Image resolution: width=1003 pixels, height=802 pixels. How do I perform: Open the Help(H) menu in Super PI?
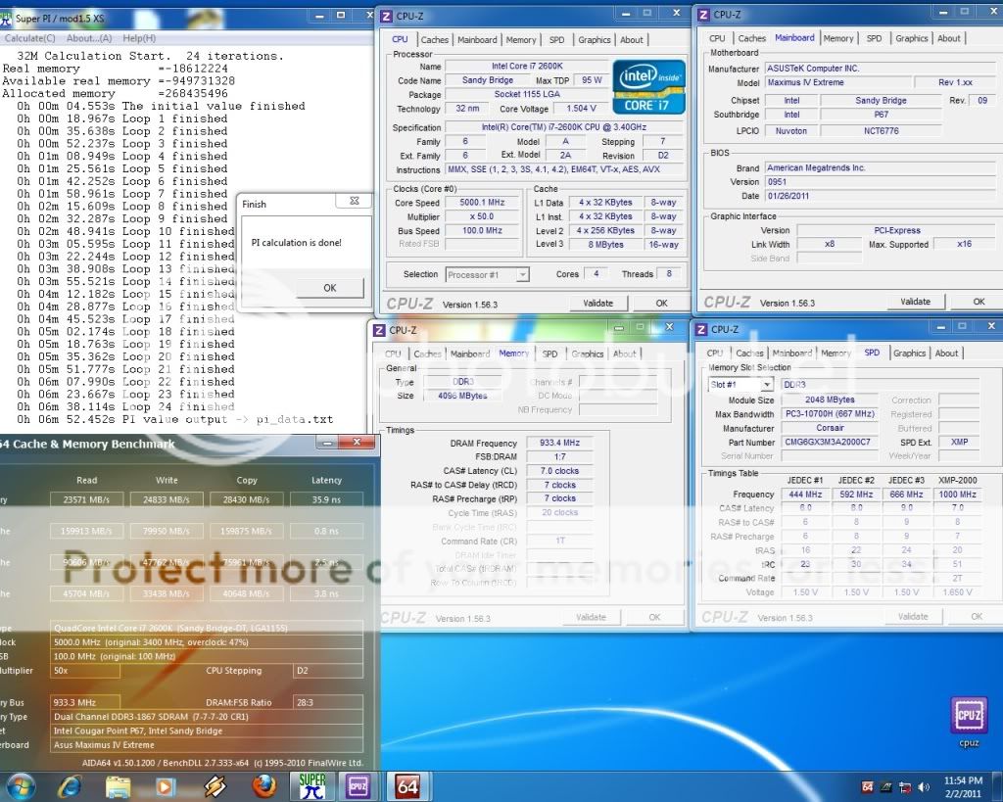click(x=139, y=38)
